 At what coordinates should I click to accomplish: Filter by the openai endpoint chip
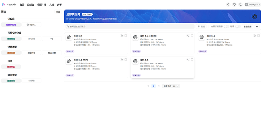click(x=32, y=81)
